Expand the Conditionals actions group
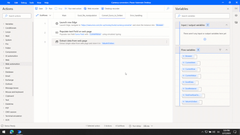 (4, 28)
